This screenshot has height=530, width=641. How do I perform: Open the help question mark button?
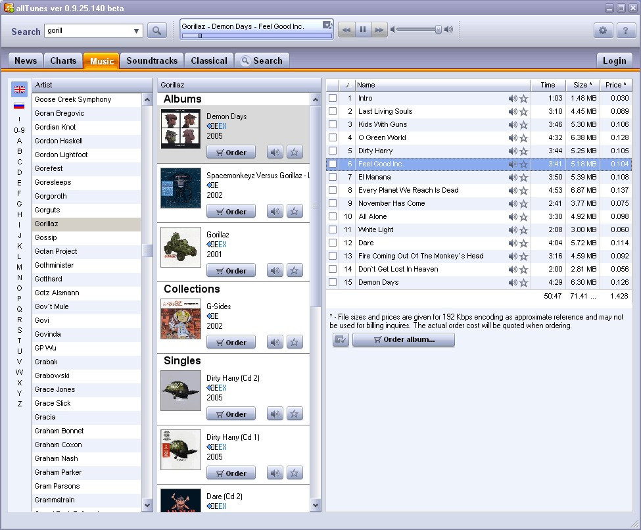625,30
